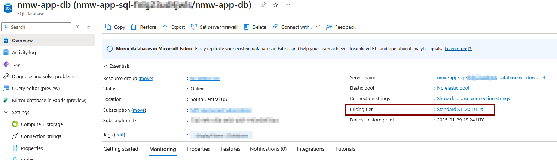The width and height of the screenshot is (557, 160).
Task: Select the earliest restore point timestamp
Action: point(461,120)
